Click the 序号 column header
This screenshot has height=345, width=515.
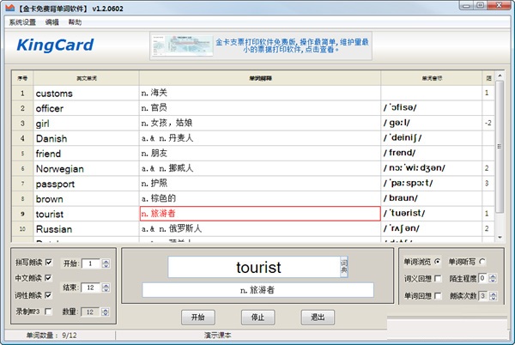pos(22,78)
